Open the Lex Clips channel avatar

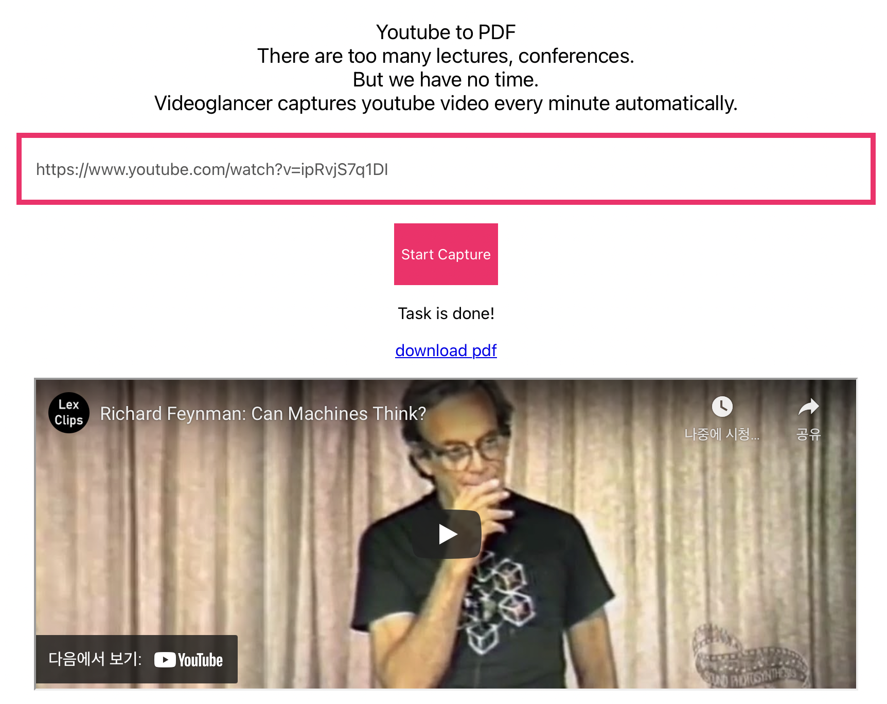69,413
